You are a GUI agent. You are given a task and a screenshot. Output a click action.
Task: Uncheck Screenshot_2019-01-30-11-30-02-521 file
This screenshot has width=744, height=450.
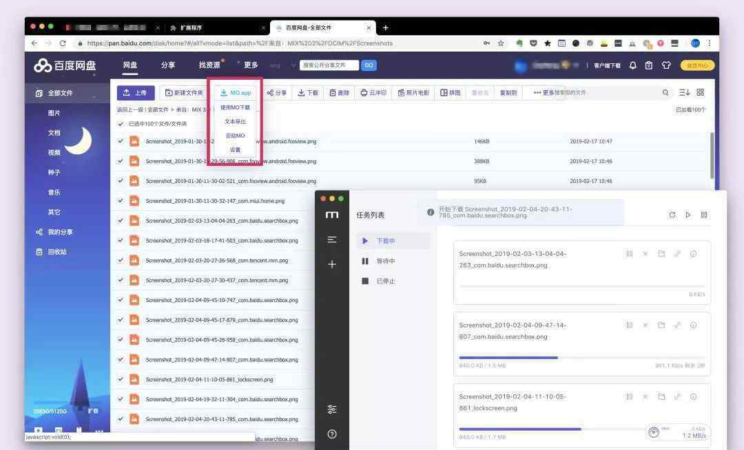click(x=121, y=181)
